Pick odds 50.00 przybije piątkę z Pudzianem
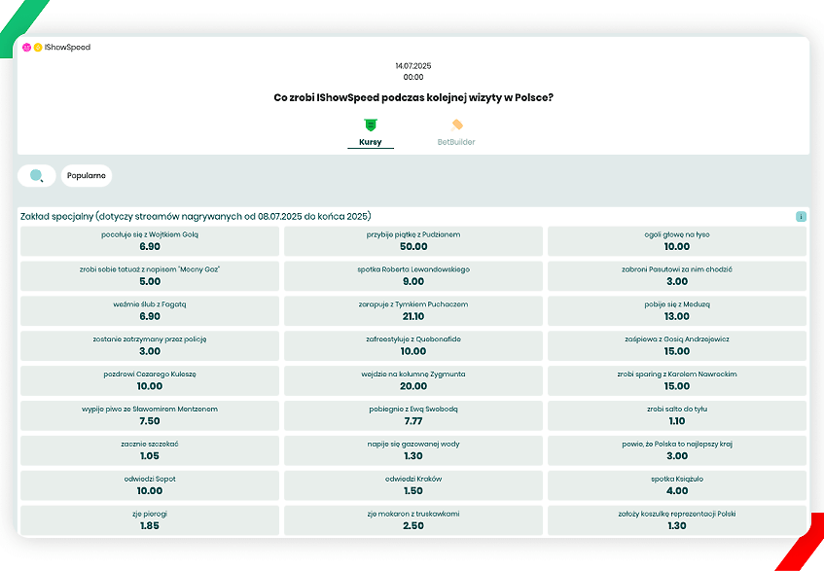Screen dimensions: 824x571 (x=413, y=241)
